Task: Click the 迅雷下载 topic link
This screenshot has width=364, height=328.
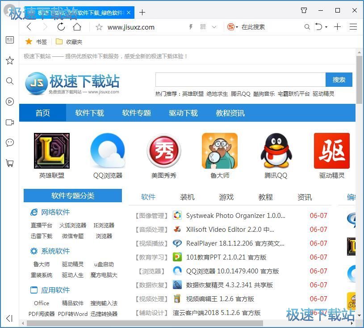Action: pyautogui.click(x=42, y=236)
